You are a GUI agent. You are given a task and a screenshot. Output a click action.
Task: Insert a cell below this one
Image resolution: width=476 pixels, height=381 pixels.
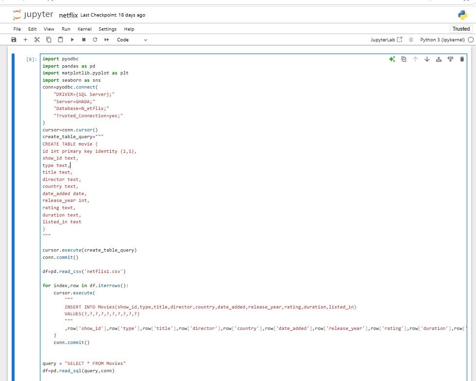(451, 59)
